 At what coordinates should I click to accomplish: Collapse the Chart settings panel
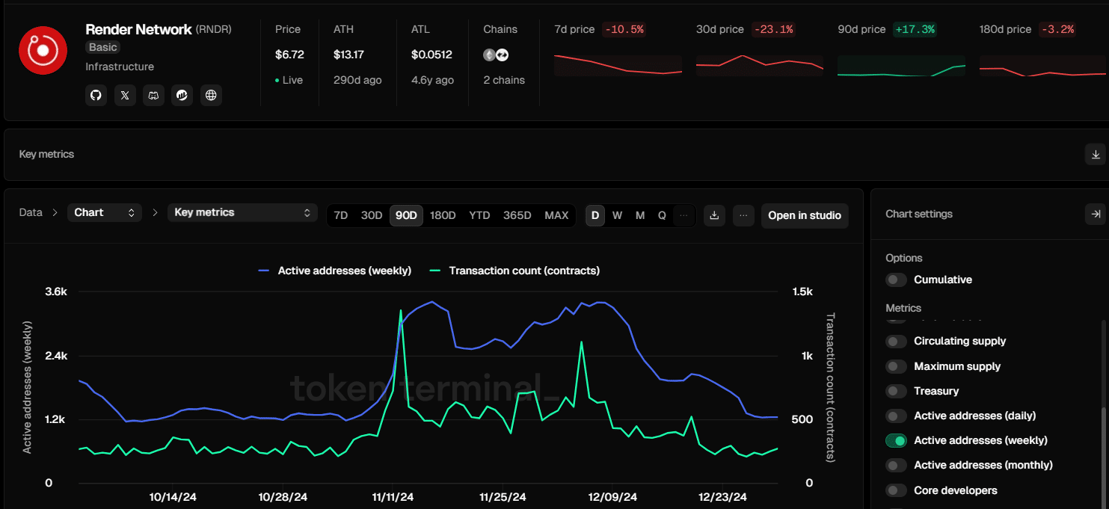(x=1096, y=214)
